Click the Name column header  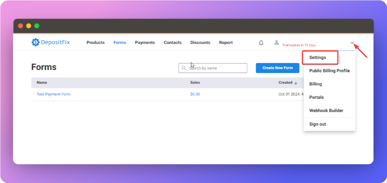[42, 83]
